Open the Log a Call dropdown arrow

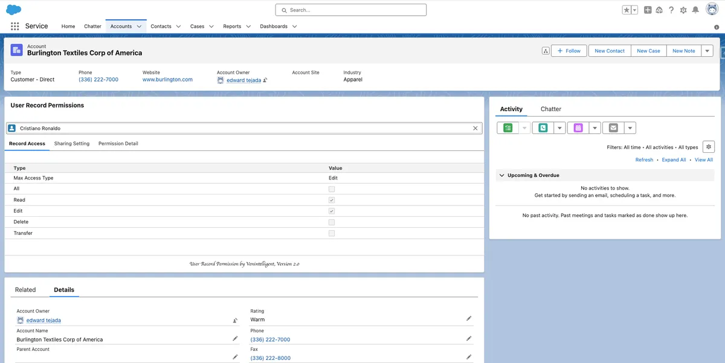click(x=560, y=128)
